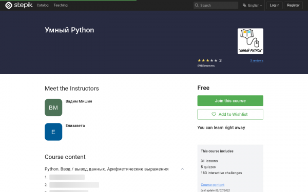Open the 3 reviews link
The height and width of the screenshot is (192, 308).
coord(257,61)
